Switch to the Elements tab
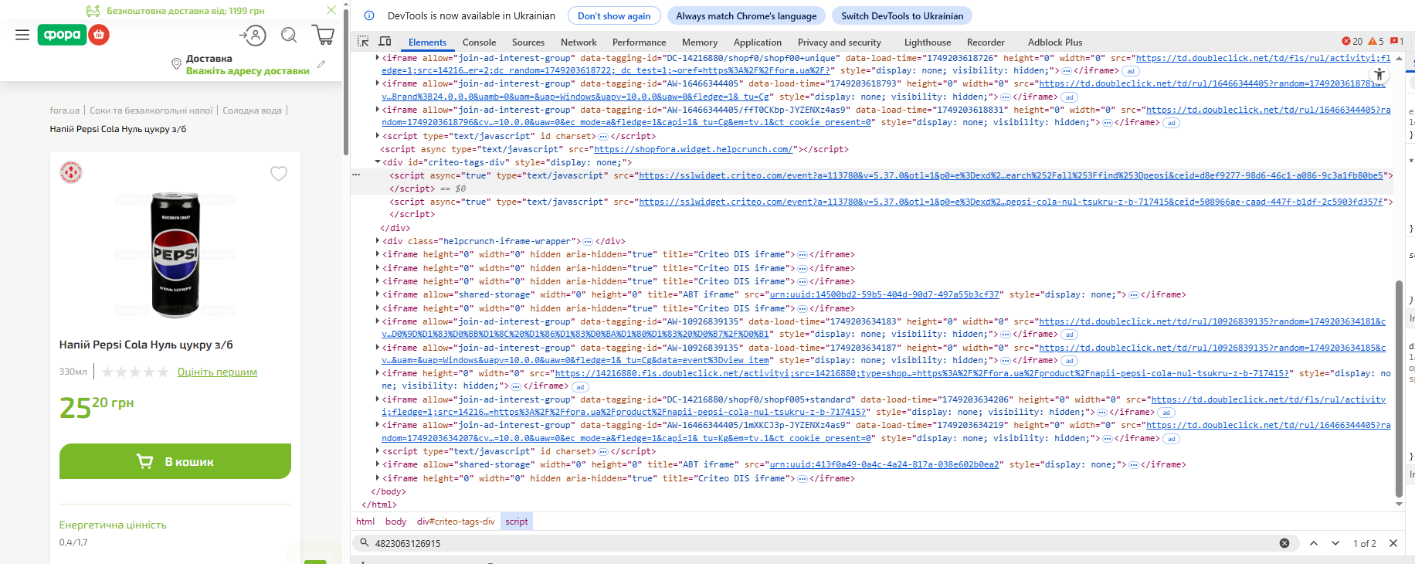This screenshot has width=1415, height=564. tap(427, 42)
